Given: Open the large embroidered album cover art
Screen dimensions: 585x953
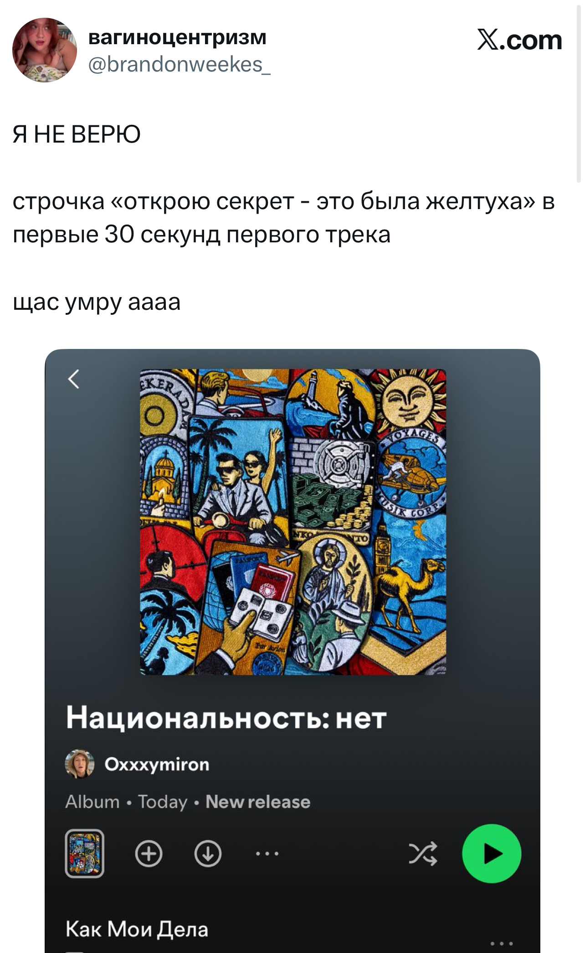Looking at the screenshot, I should click(x=293, y=522).
